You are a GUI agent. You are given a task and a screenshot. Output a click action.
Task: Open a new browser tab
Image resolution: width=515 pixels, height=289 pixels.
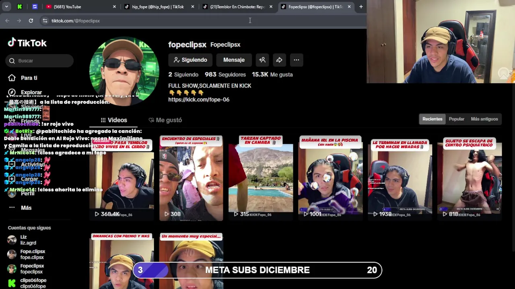pos(361,7)
